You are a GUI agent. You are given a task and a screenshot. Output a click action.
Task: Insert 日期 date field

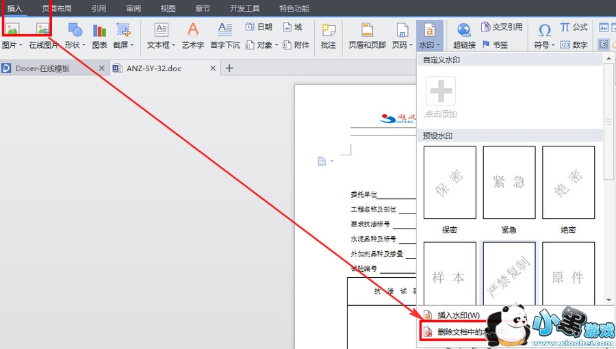(x=259, y=27)
